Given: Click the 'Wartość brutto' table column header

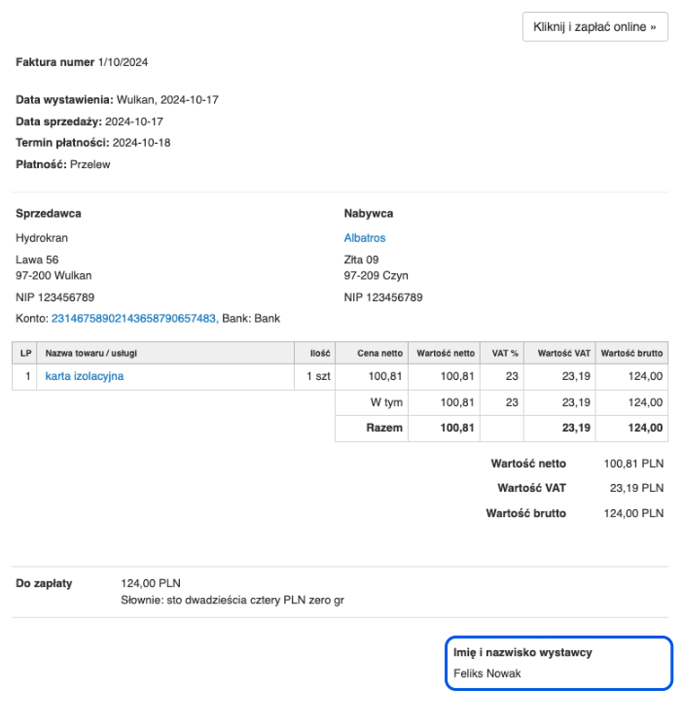Looking at the screenshot, I should click(x=631, y=354).
